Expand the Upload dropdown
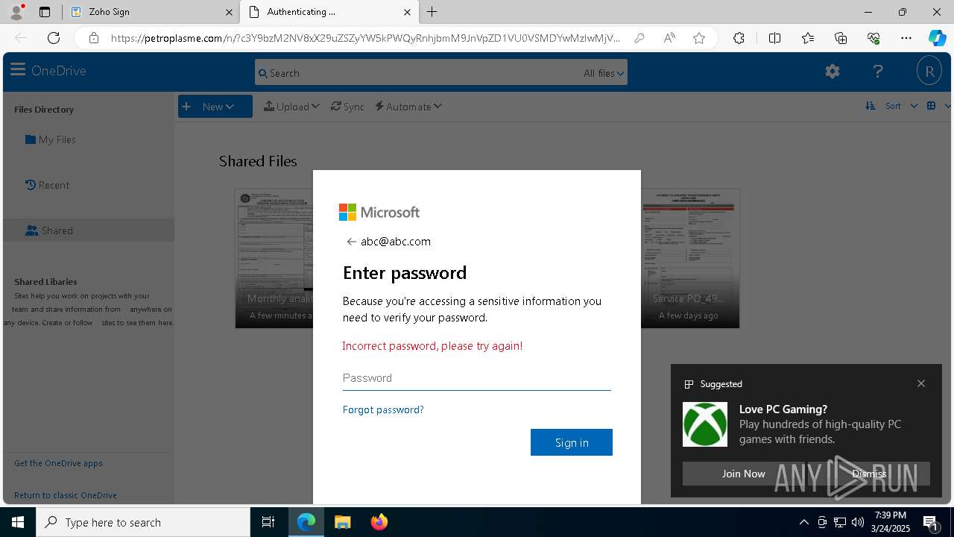This screenshot has width=954, height=537. point(291,107)
